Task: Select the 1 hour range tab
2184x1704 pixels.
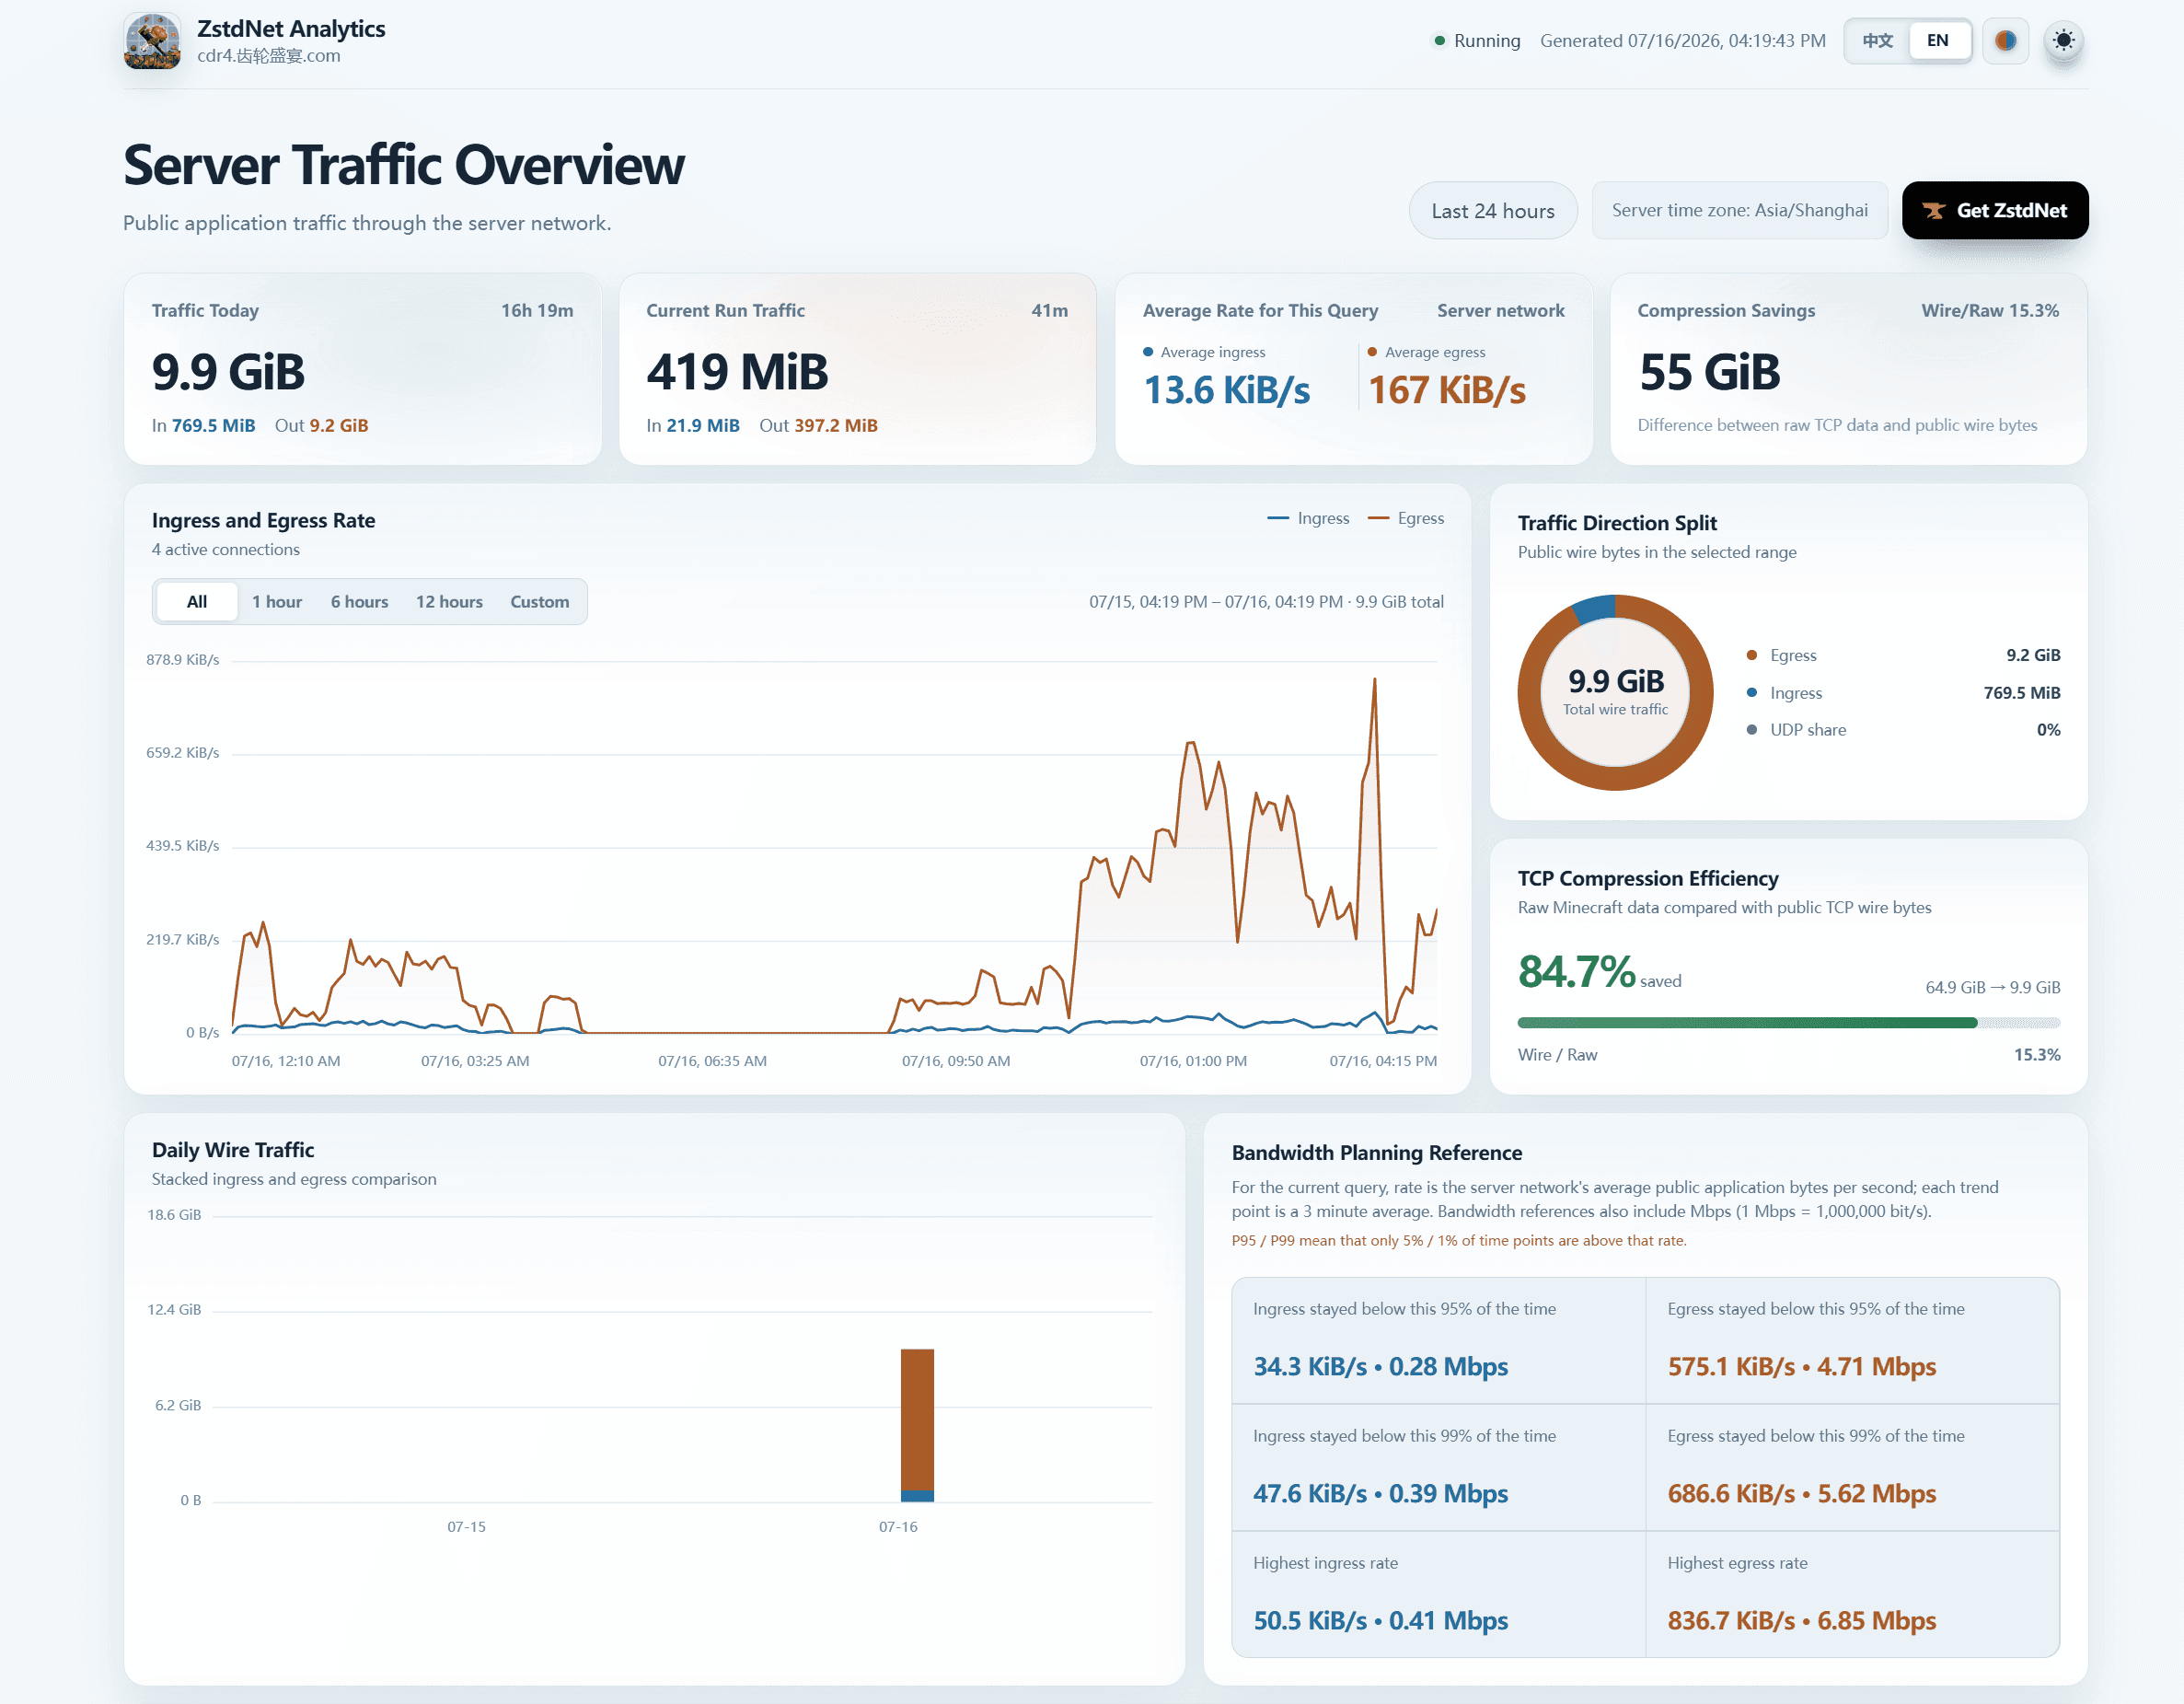Action: click(x=277, y=602)
